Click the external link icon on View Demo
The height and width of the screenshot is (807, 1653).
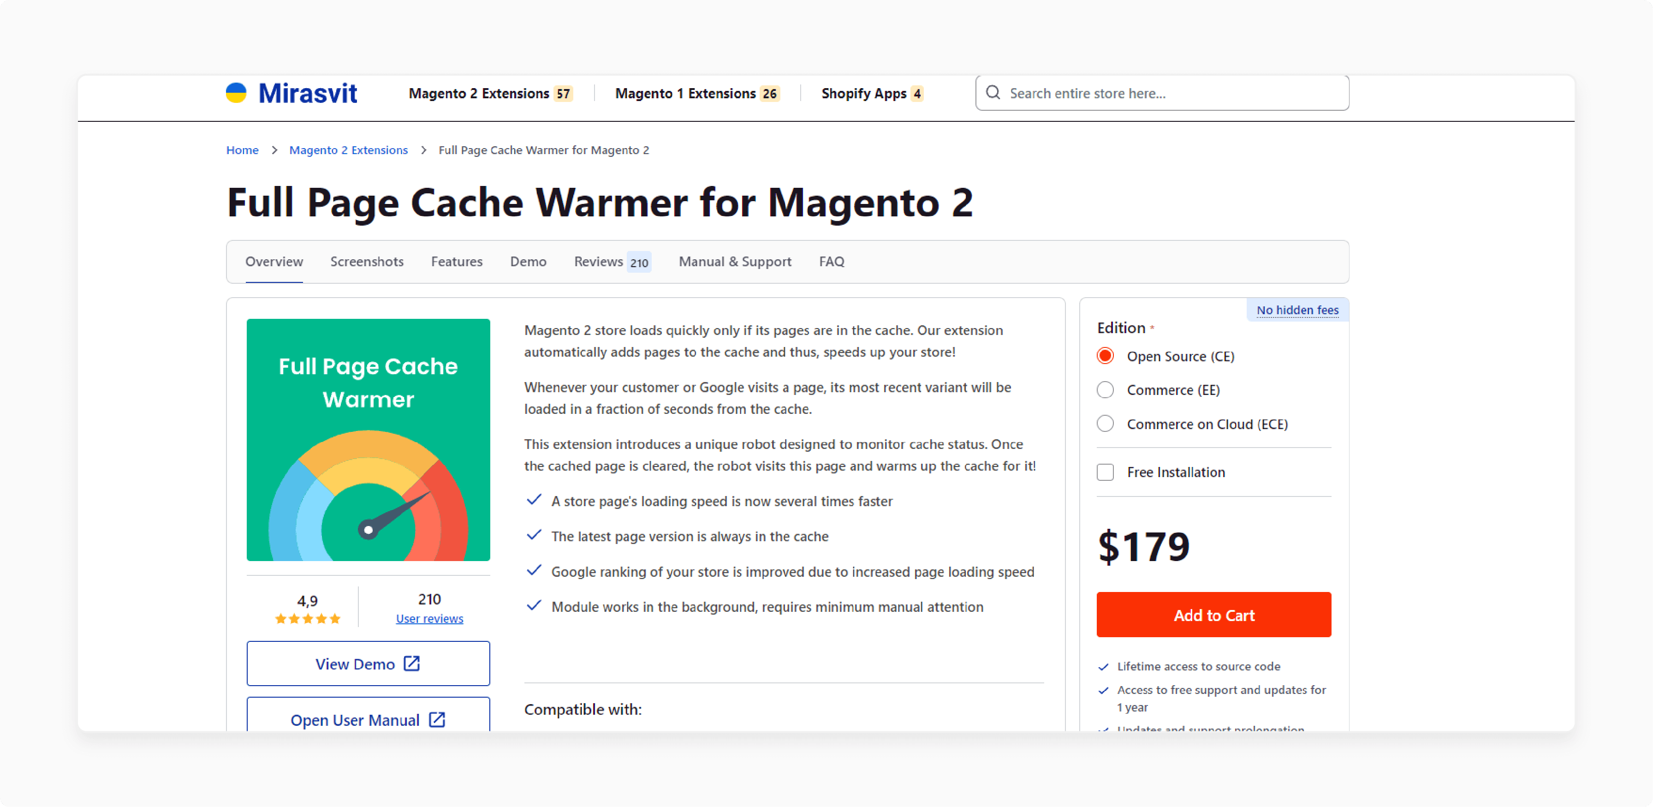click(411, 664)
